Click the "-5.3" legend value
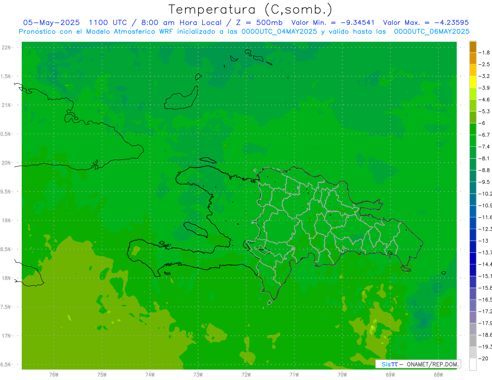Viewport: 492px width, 380px height. click(x=484, y=111)
